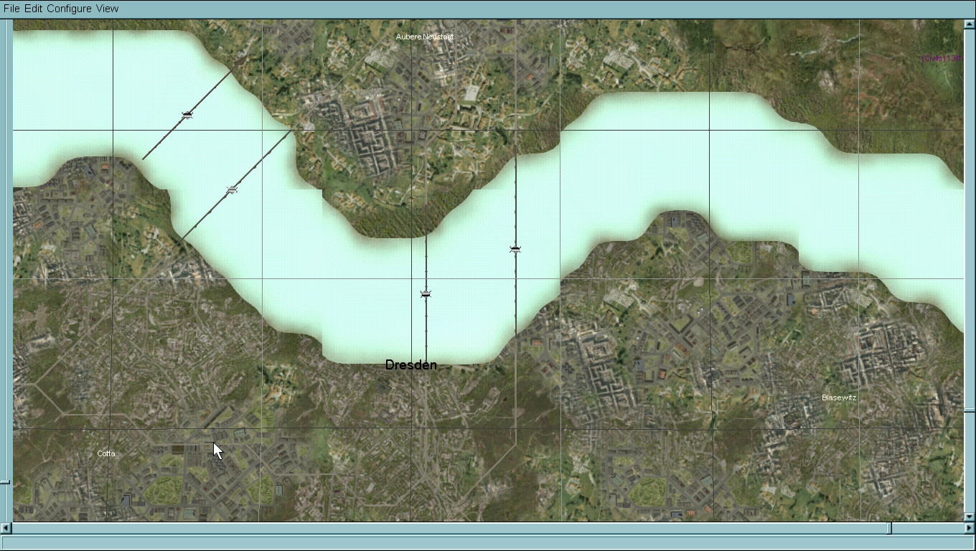The image size is (976, 551).
Task: Select the bridge marker on the lower diagonal bridge
Action: [232, 190]
